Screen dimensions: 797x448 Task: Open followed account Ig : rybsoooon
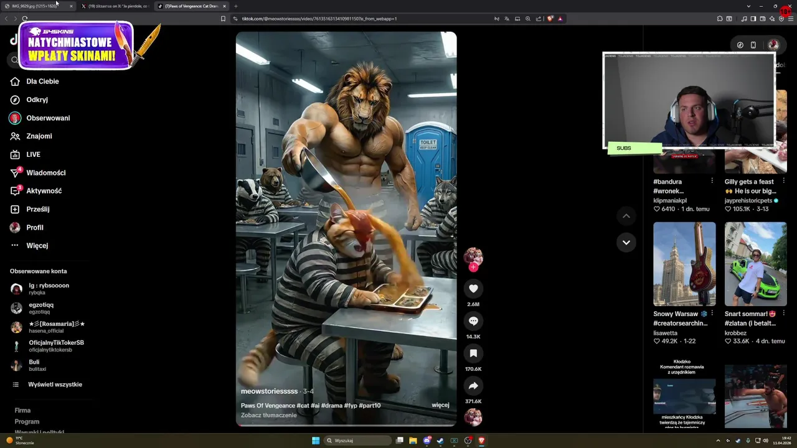click(40, 289)
